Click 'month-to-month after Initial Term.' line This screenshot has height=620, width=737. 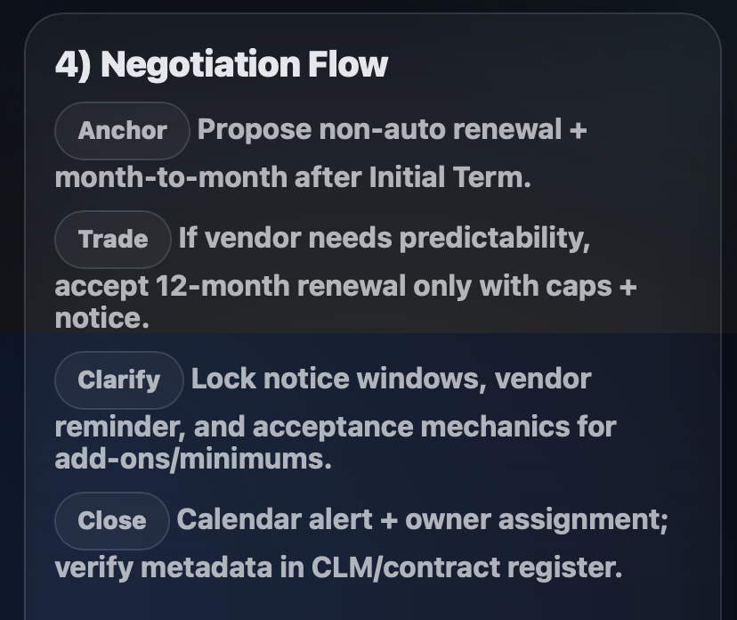point(293,178)
